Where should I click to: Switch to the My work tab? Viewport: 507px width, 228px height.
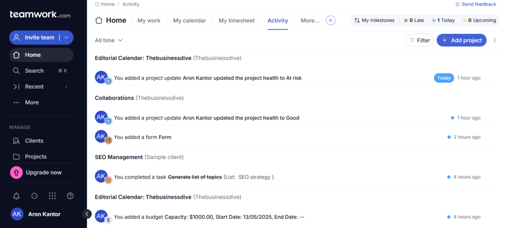click(x=149, y=20)
